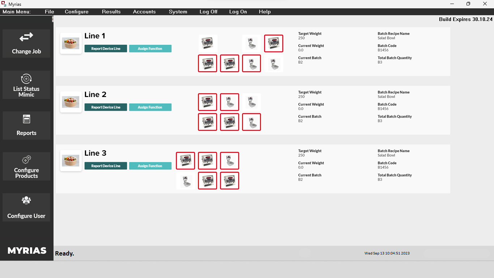Open the Change Job sidebar icon

click(26, 43)
